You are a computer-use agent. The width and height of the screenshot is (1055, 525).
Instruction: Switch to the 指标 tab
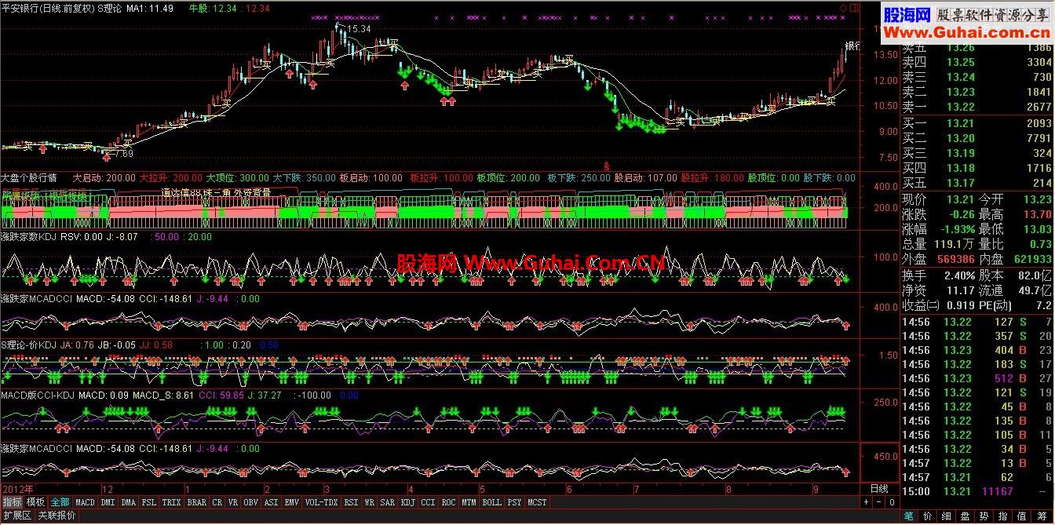pos(12,502)
